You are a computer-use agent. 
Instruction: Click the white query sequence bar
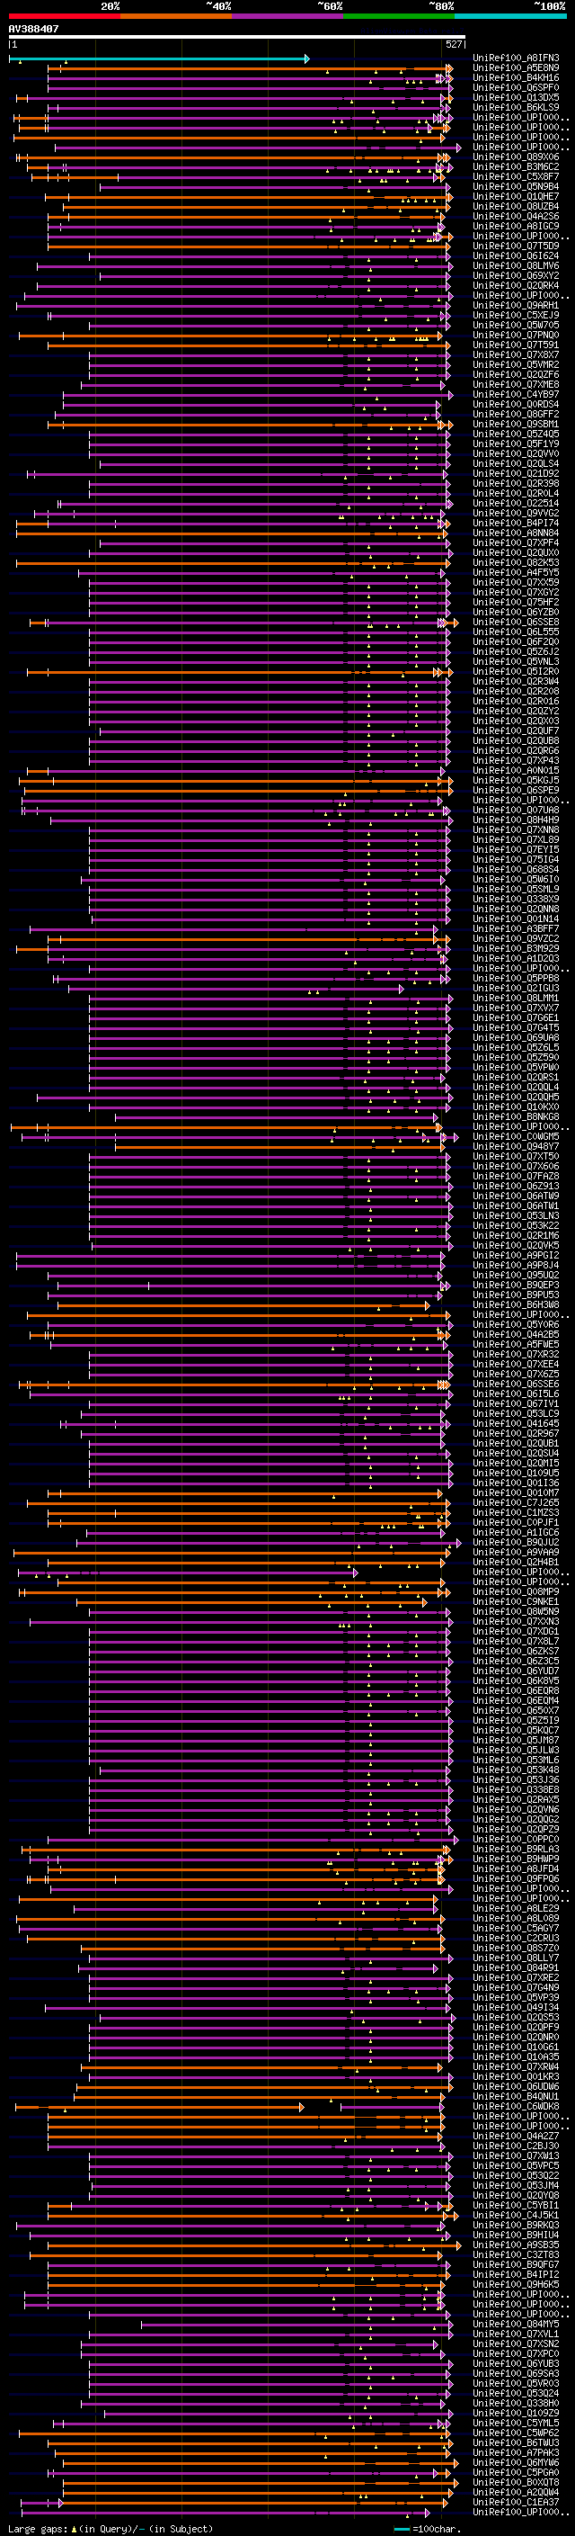pos(237,38)
